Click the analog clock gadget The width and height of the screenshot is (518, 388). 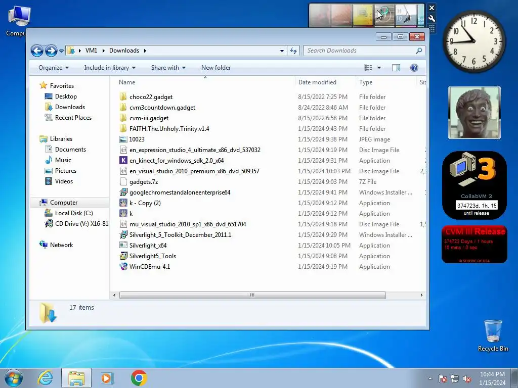point(473,41)
